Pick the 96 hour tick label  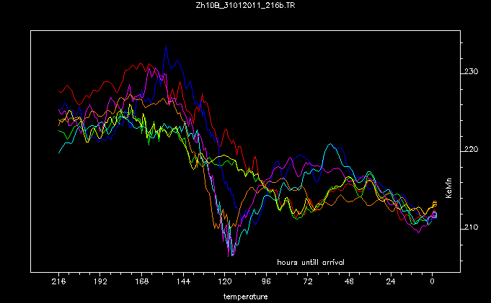pyautogui.click(x=267, y=283)
